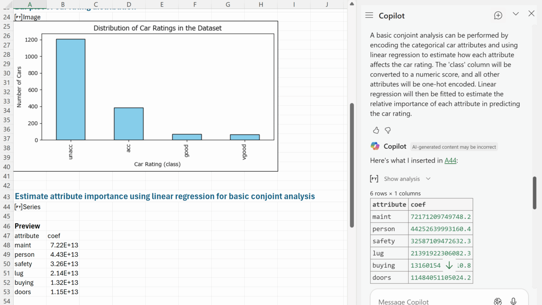Select the 1.15E+13 cell
This screenshot has width=542, height=305.
click(x=63, y=292)
